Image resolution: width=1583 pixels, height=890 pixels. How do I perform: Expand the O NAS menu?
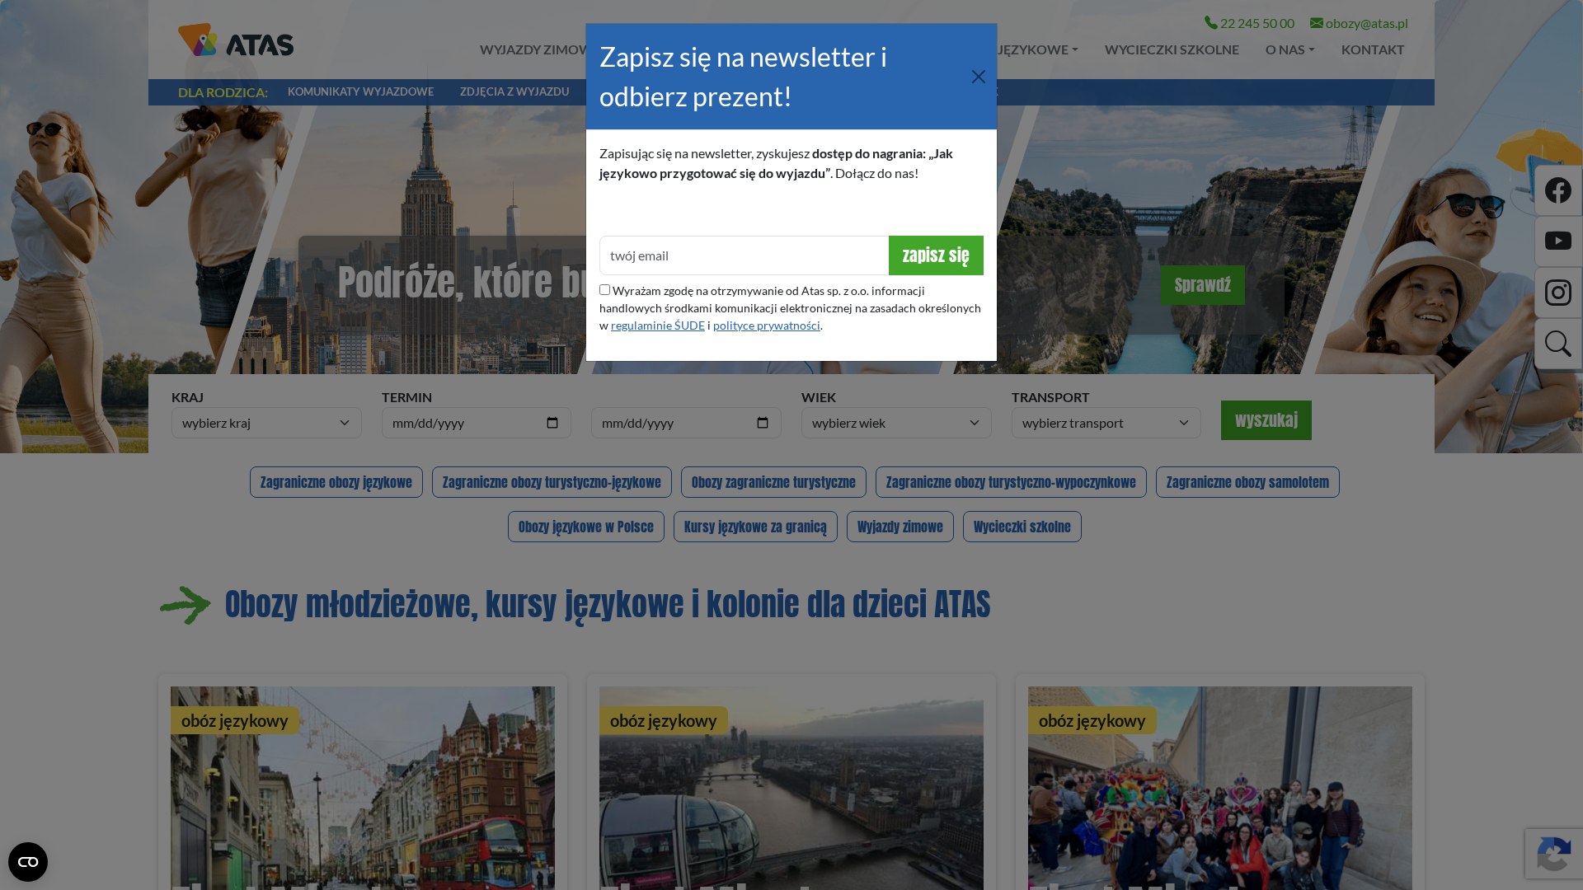(1290, 49)
